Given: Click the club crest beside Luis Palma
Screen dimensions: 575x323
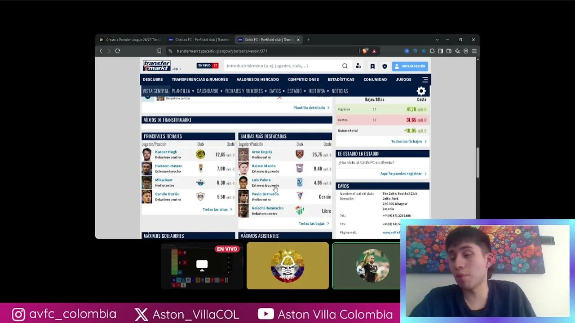Looking at the screenshot, I should (x=300, y=183).
